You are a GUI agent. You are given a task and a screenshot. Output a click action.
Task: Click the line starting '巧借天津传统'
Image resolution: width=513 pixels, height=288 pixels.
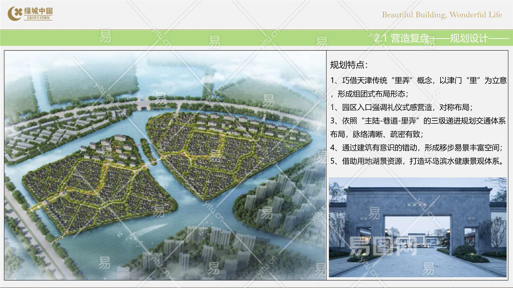tap(418, 81)
